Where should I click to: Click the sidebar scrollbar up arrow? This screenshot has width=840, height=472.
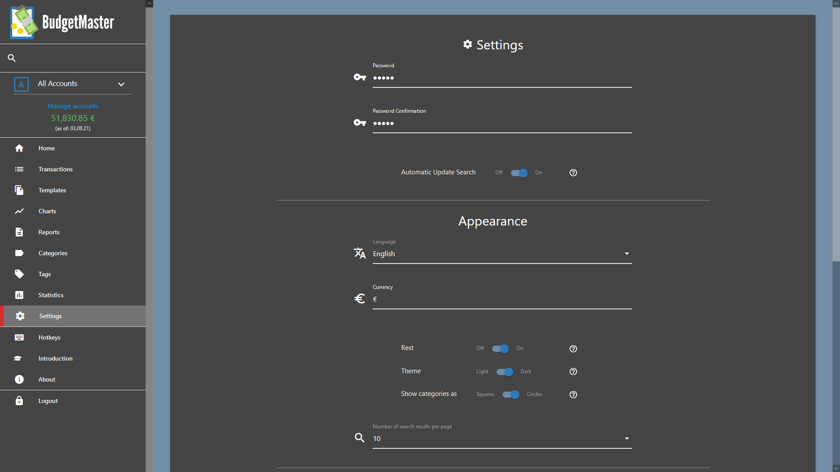(x=149, y=3)
